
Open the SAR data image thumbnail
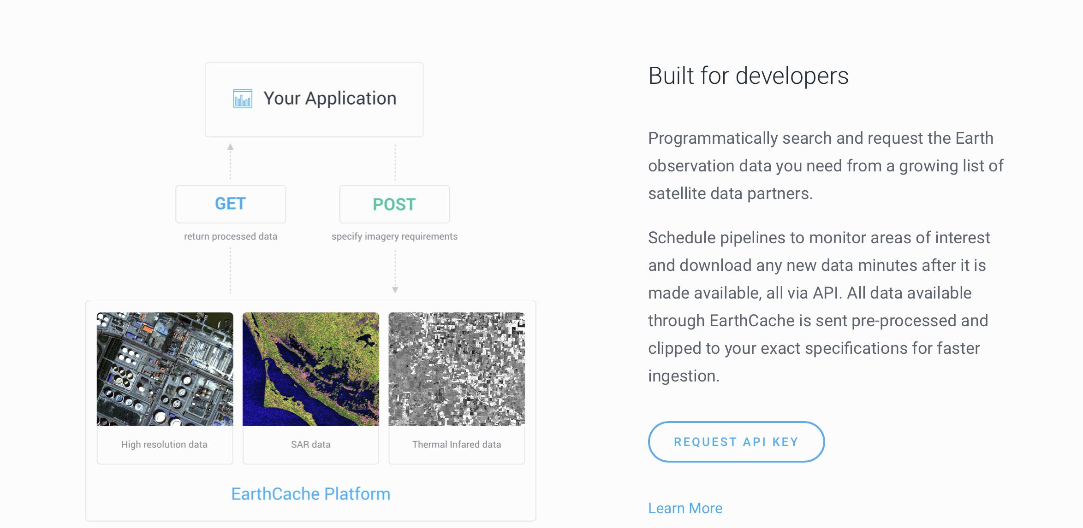point(311,369)
